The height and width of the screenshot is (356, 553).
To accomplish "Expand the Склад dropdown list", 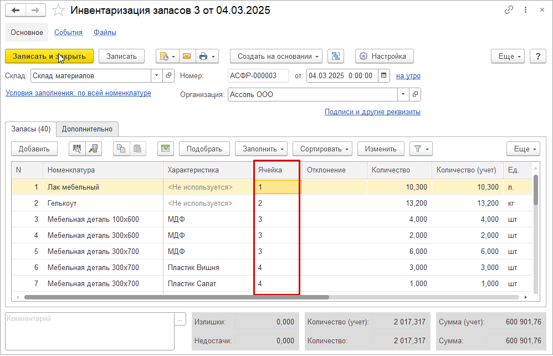I will point(156,75).
